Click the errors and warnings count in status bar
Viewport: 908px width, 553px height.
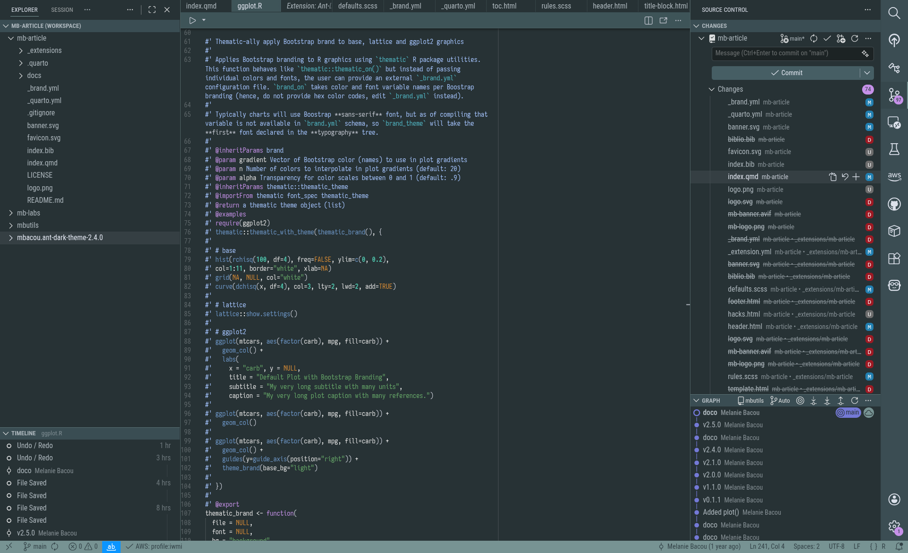coord(83,546)
